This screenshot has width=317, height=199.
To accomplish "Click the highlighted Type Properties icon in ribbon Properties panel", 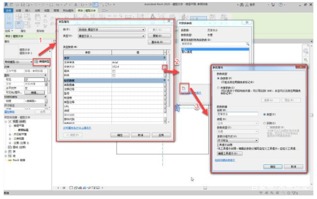I will click(19, 25).
